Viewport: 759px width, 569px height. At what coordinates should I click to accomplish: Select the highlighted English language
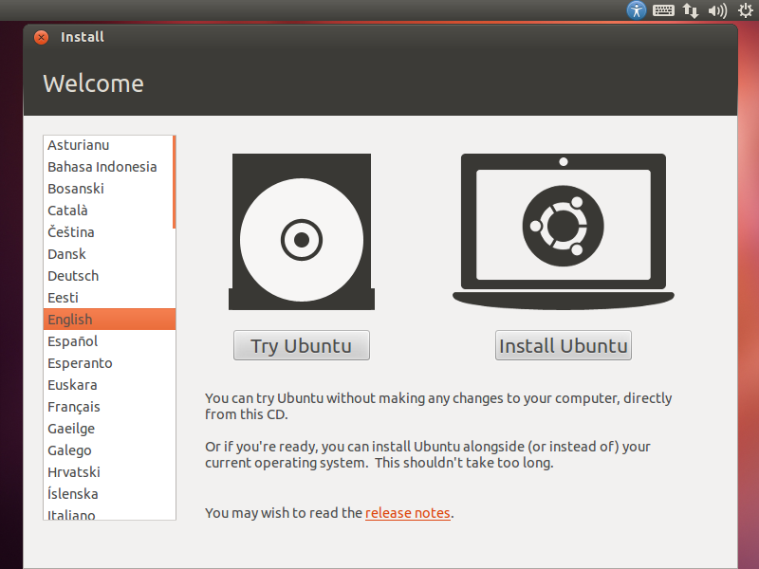coord(109,320)
